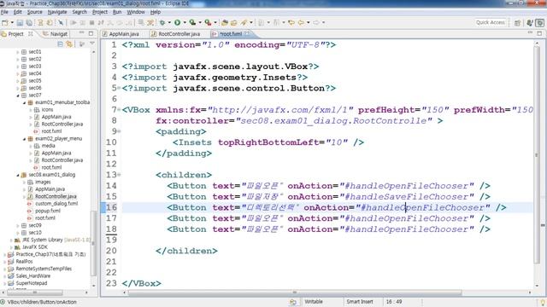Select the JavaFX SDK library node
Viewport: 547px width, 307px height.
(34, 247)
